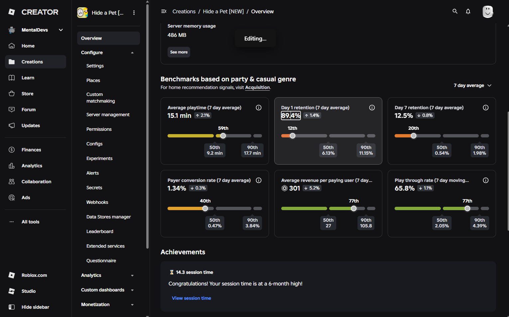Show info for Payer conversion rate
This screenshot has width=509, height=317.
point(259,180)
